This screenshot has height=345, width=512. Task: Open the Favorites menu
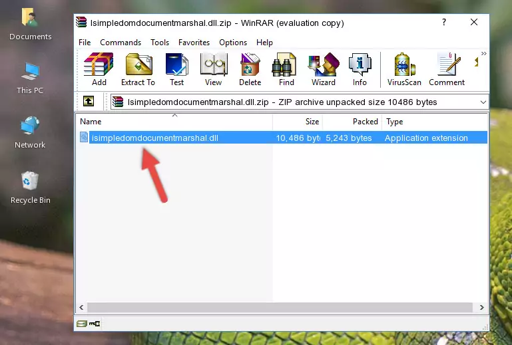(194, 43)
